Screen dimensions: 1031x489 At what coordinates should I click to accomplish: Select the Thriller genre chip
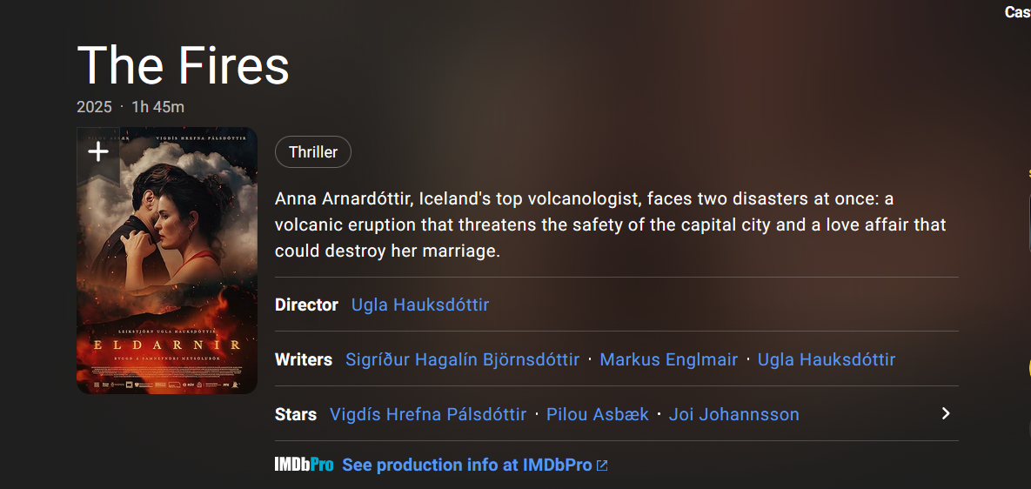313,152
